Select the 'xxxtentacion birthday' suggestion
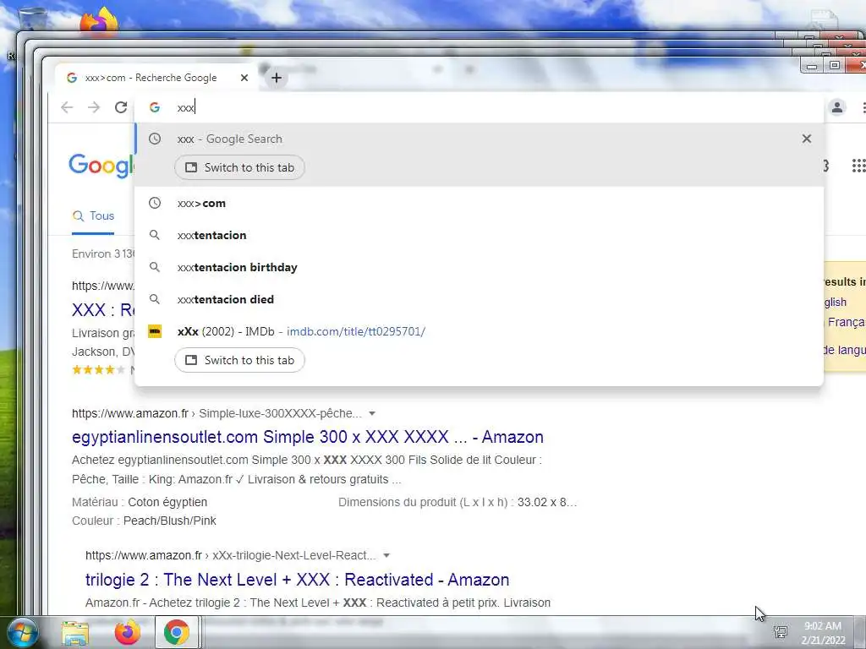 coord(480,267)
